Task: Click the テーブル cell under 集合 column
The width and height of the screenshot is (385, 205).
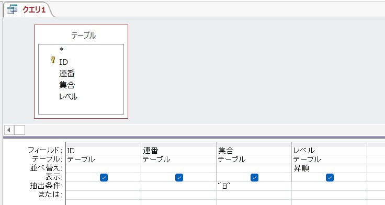Action: [254, 160]
